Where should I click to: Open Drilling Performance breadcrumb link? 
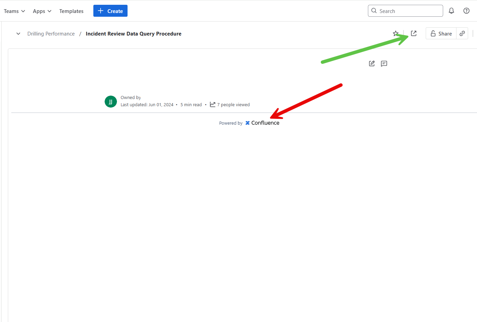[x=51, y=33]
